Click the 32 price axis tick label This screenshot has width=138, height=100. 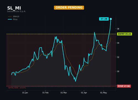pyautogui.click(x=118, y=57)
